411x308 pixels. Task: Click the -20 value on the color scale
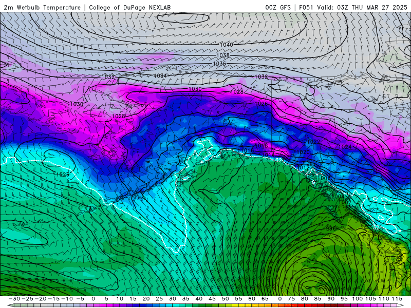pos(41,299)
